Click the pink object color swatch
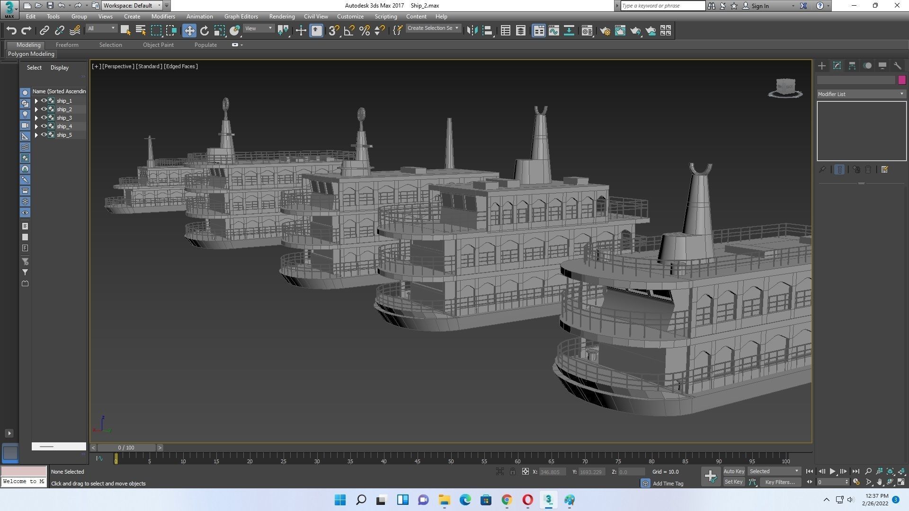The width and height of the screenshot is (909, 511). click(902, 80)
